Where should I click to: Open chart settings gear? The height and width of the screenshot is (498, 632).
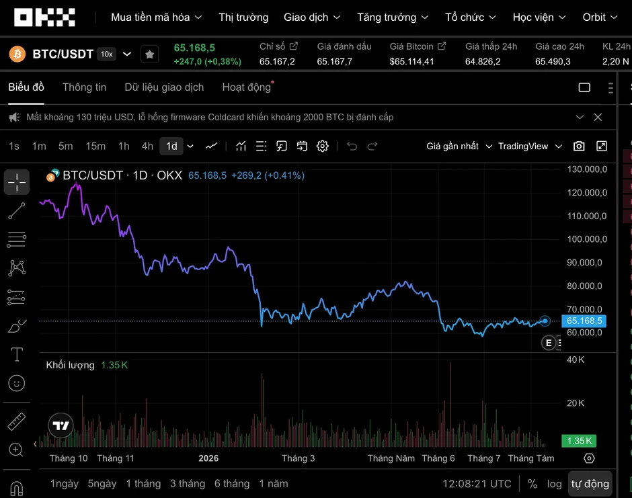click(x=323, y=147)
